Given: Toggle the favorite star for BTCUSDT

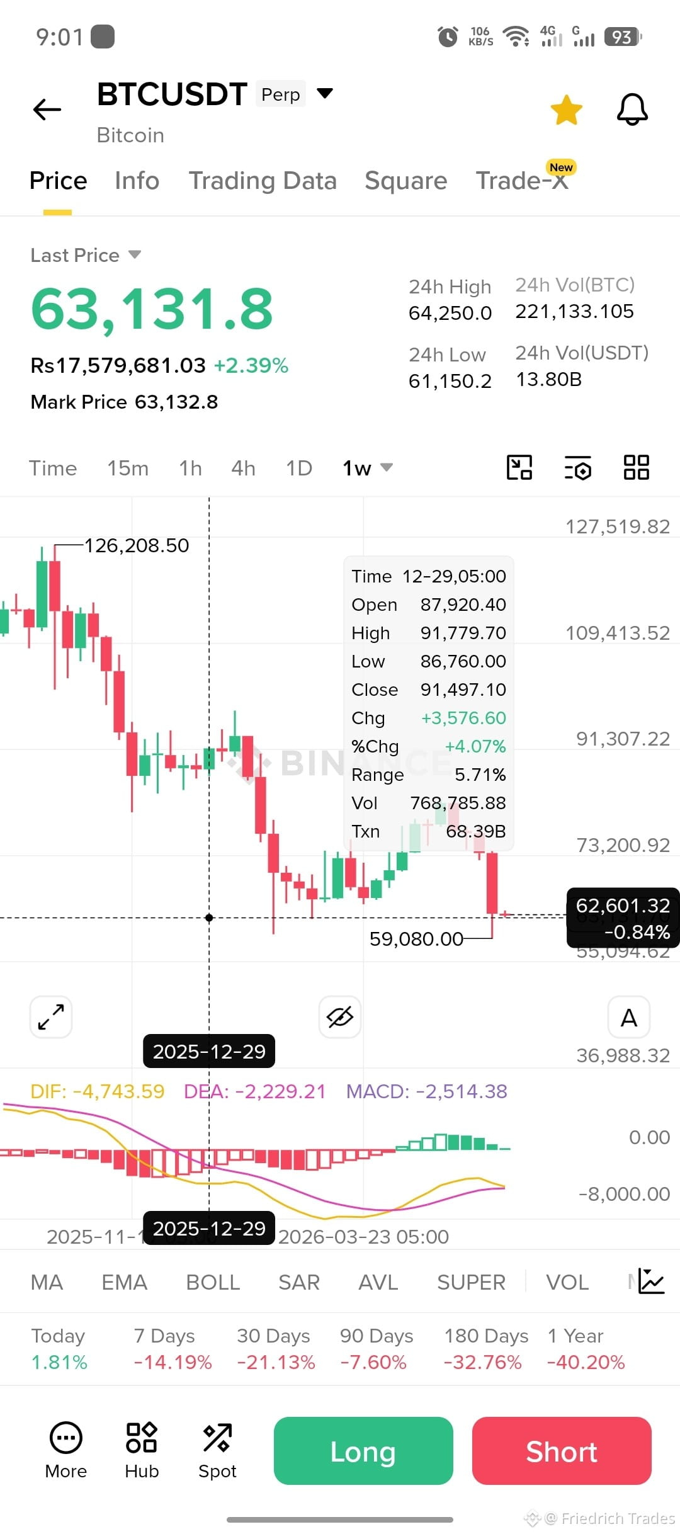Looking at the screenshot, I should click(566, 110).
